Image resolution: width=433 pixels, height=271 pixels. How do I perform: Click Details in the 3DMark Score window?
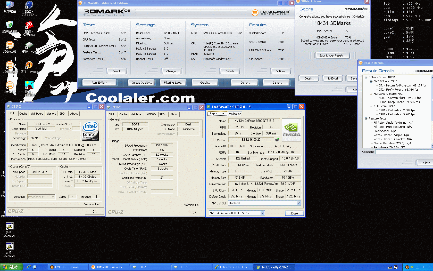[x=310, y=78]
